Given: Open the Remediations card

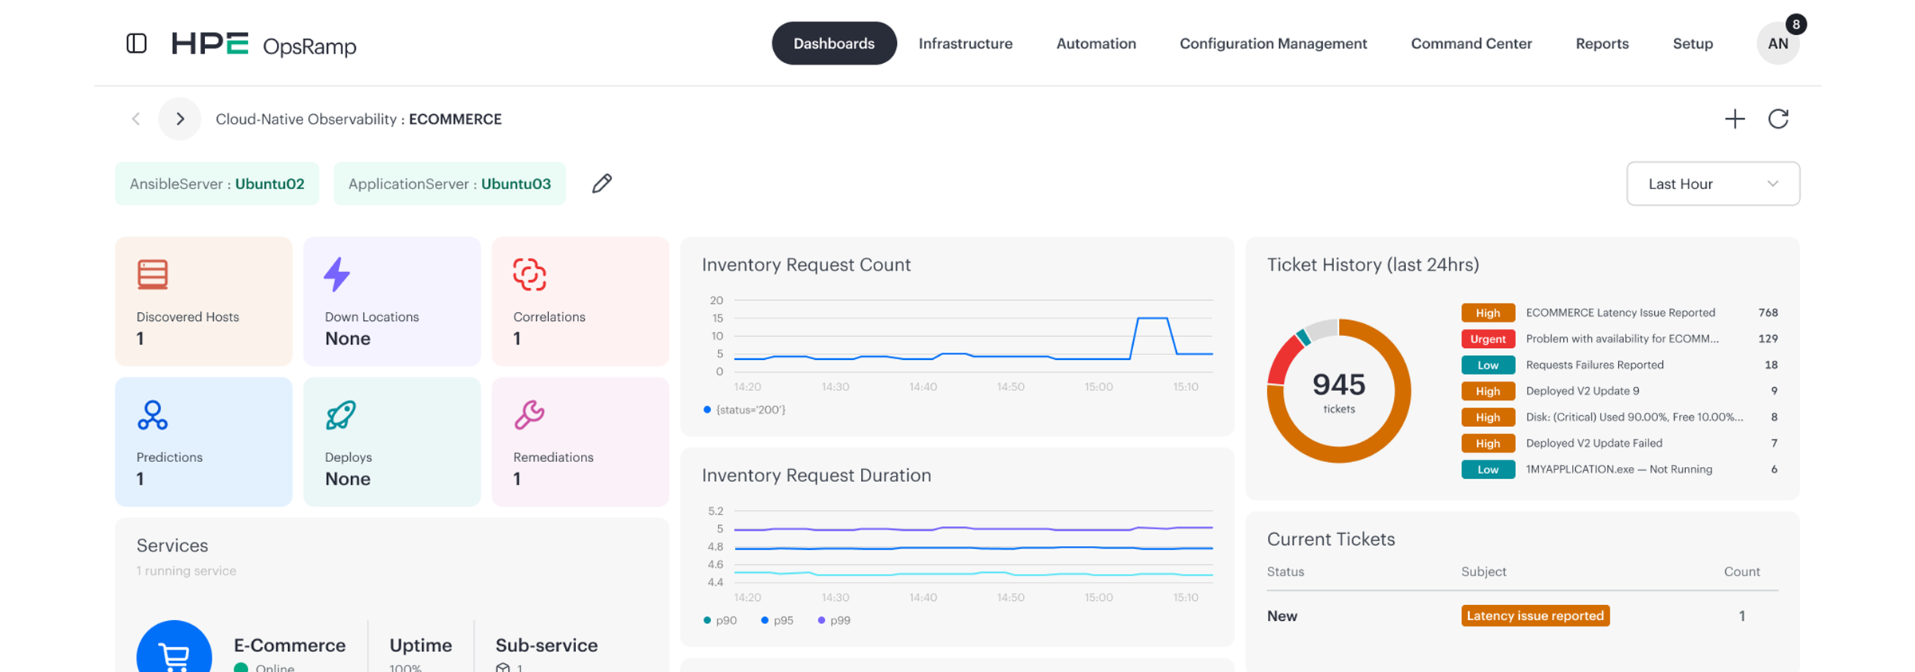Looking at the screenshot, I should point(580,441).
